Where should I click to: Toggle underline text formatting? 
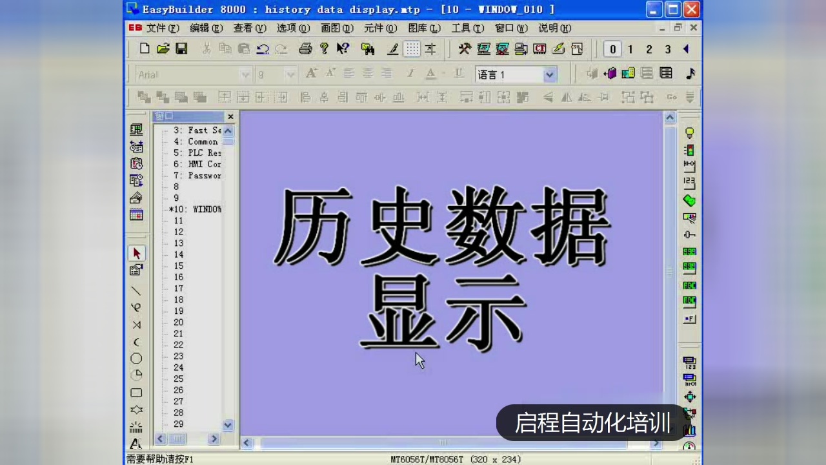[x=459, y=74]
